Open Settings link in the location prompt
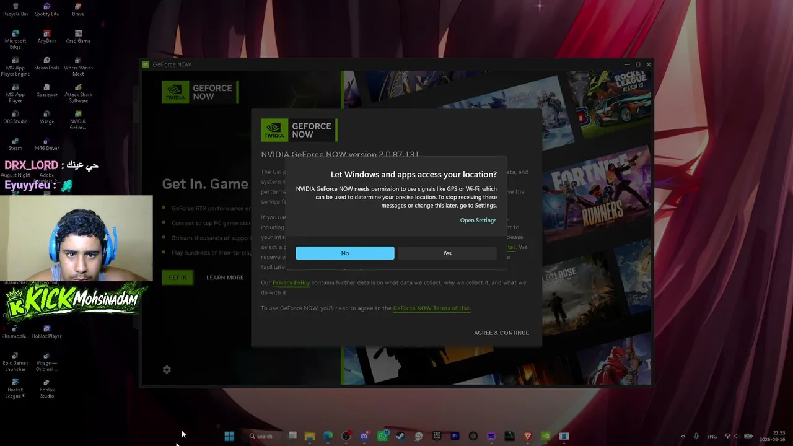The image size is (793, 446). pos(478,221)
